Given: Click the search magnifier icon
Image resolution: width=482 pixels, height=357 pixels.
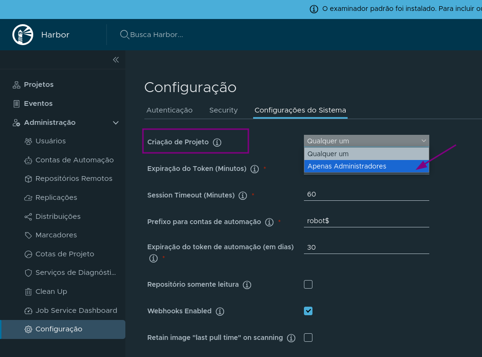Looking at the screenshot, I should (x=124, y=35).
